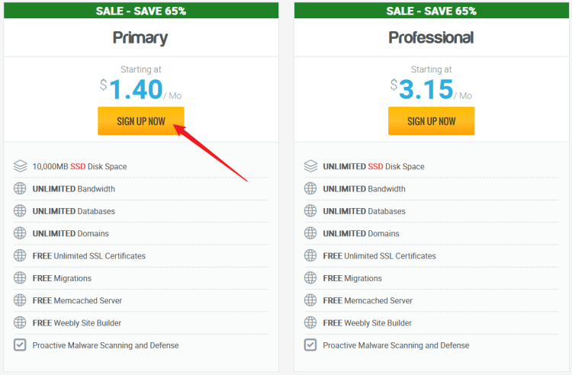This screenshot has height=375, width=572.
Task: Click the disk stack icon in Primary plan
Action: (20, 166)
